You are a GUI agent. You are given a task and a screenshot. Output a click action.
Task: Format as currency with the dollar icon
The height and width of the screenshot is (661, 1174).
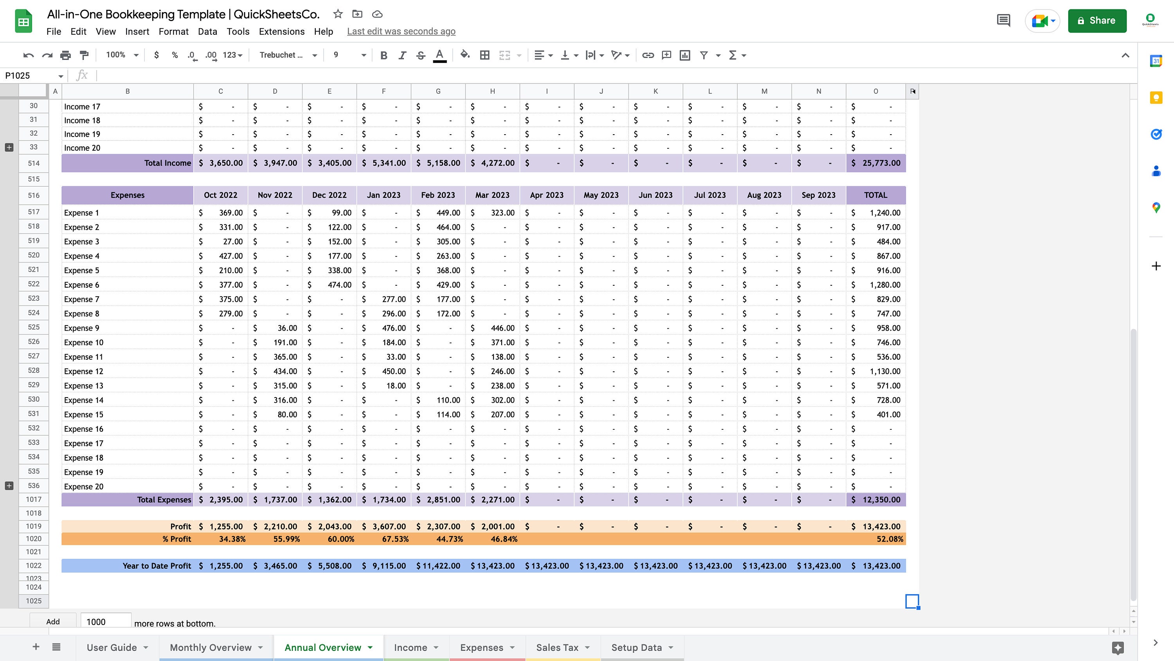[156, 55]
